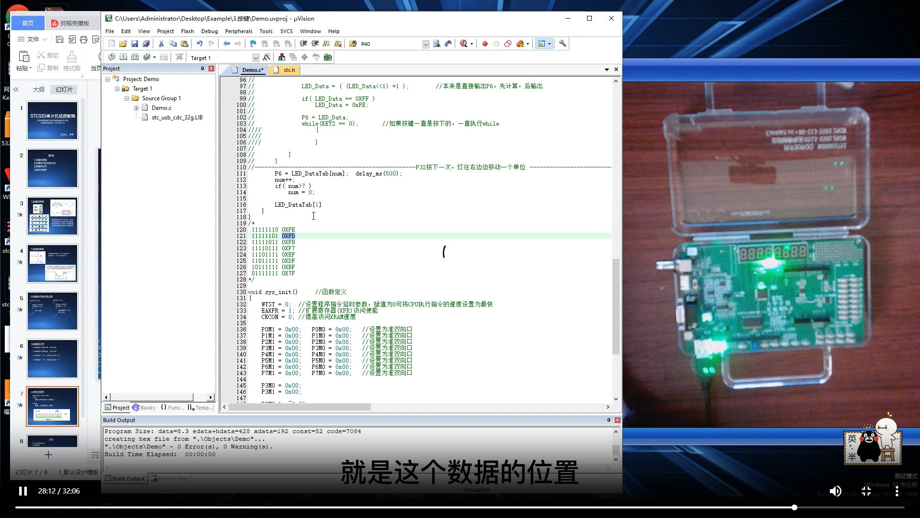The height and width of the screenshot is (518, 920).
Task: Add a new slide with plus button
Action: 48,454
